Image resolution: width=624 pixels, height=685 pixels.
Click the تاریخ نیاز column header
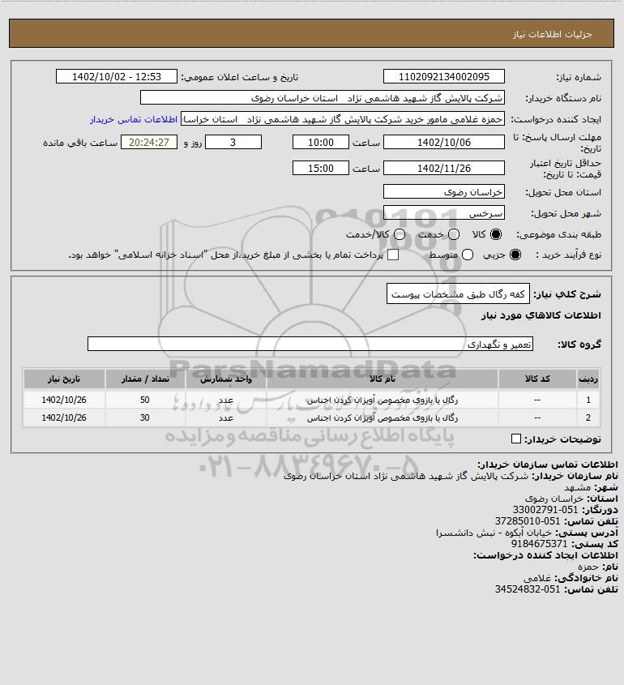[x=64, y=379]
